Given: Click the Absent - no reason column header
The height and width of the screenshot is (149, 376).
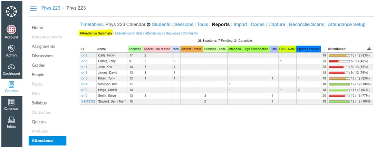Looking at the screenshot, I should (157, 49).
